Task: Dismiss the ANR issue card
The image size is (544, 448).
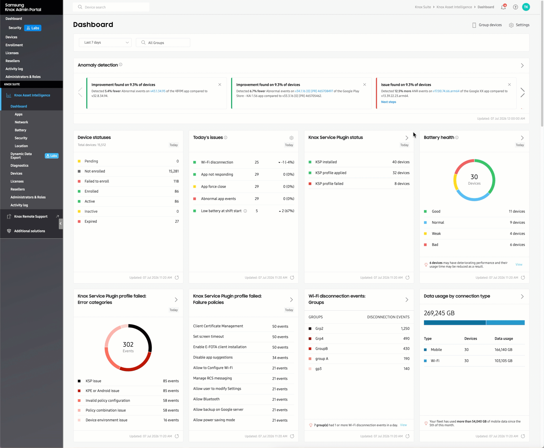Action: [x=509, y=85]
